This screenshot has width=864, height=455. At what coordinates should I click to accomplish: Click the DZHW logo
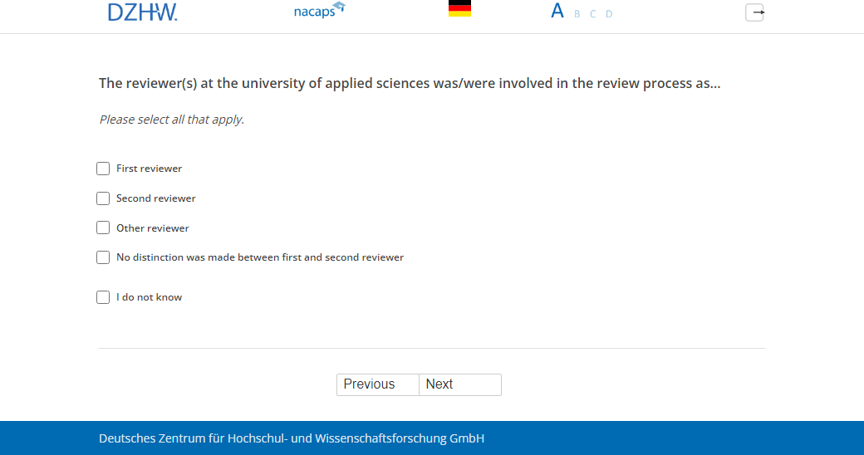pos(142,12)
